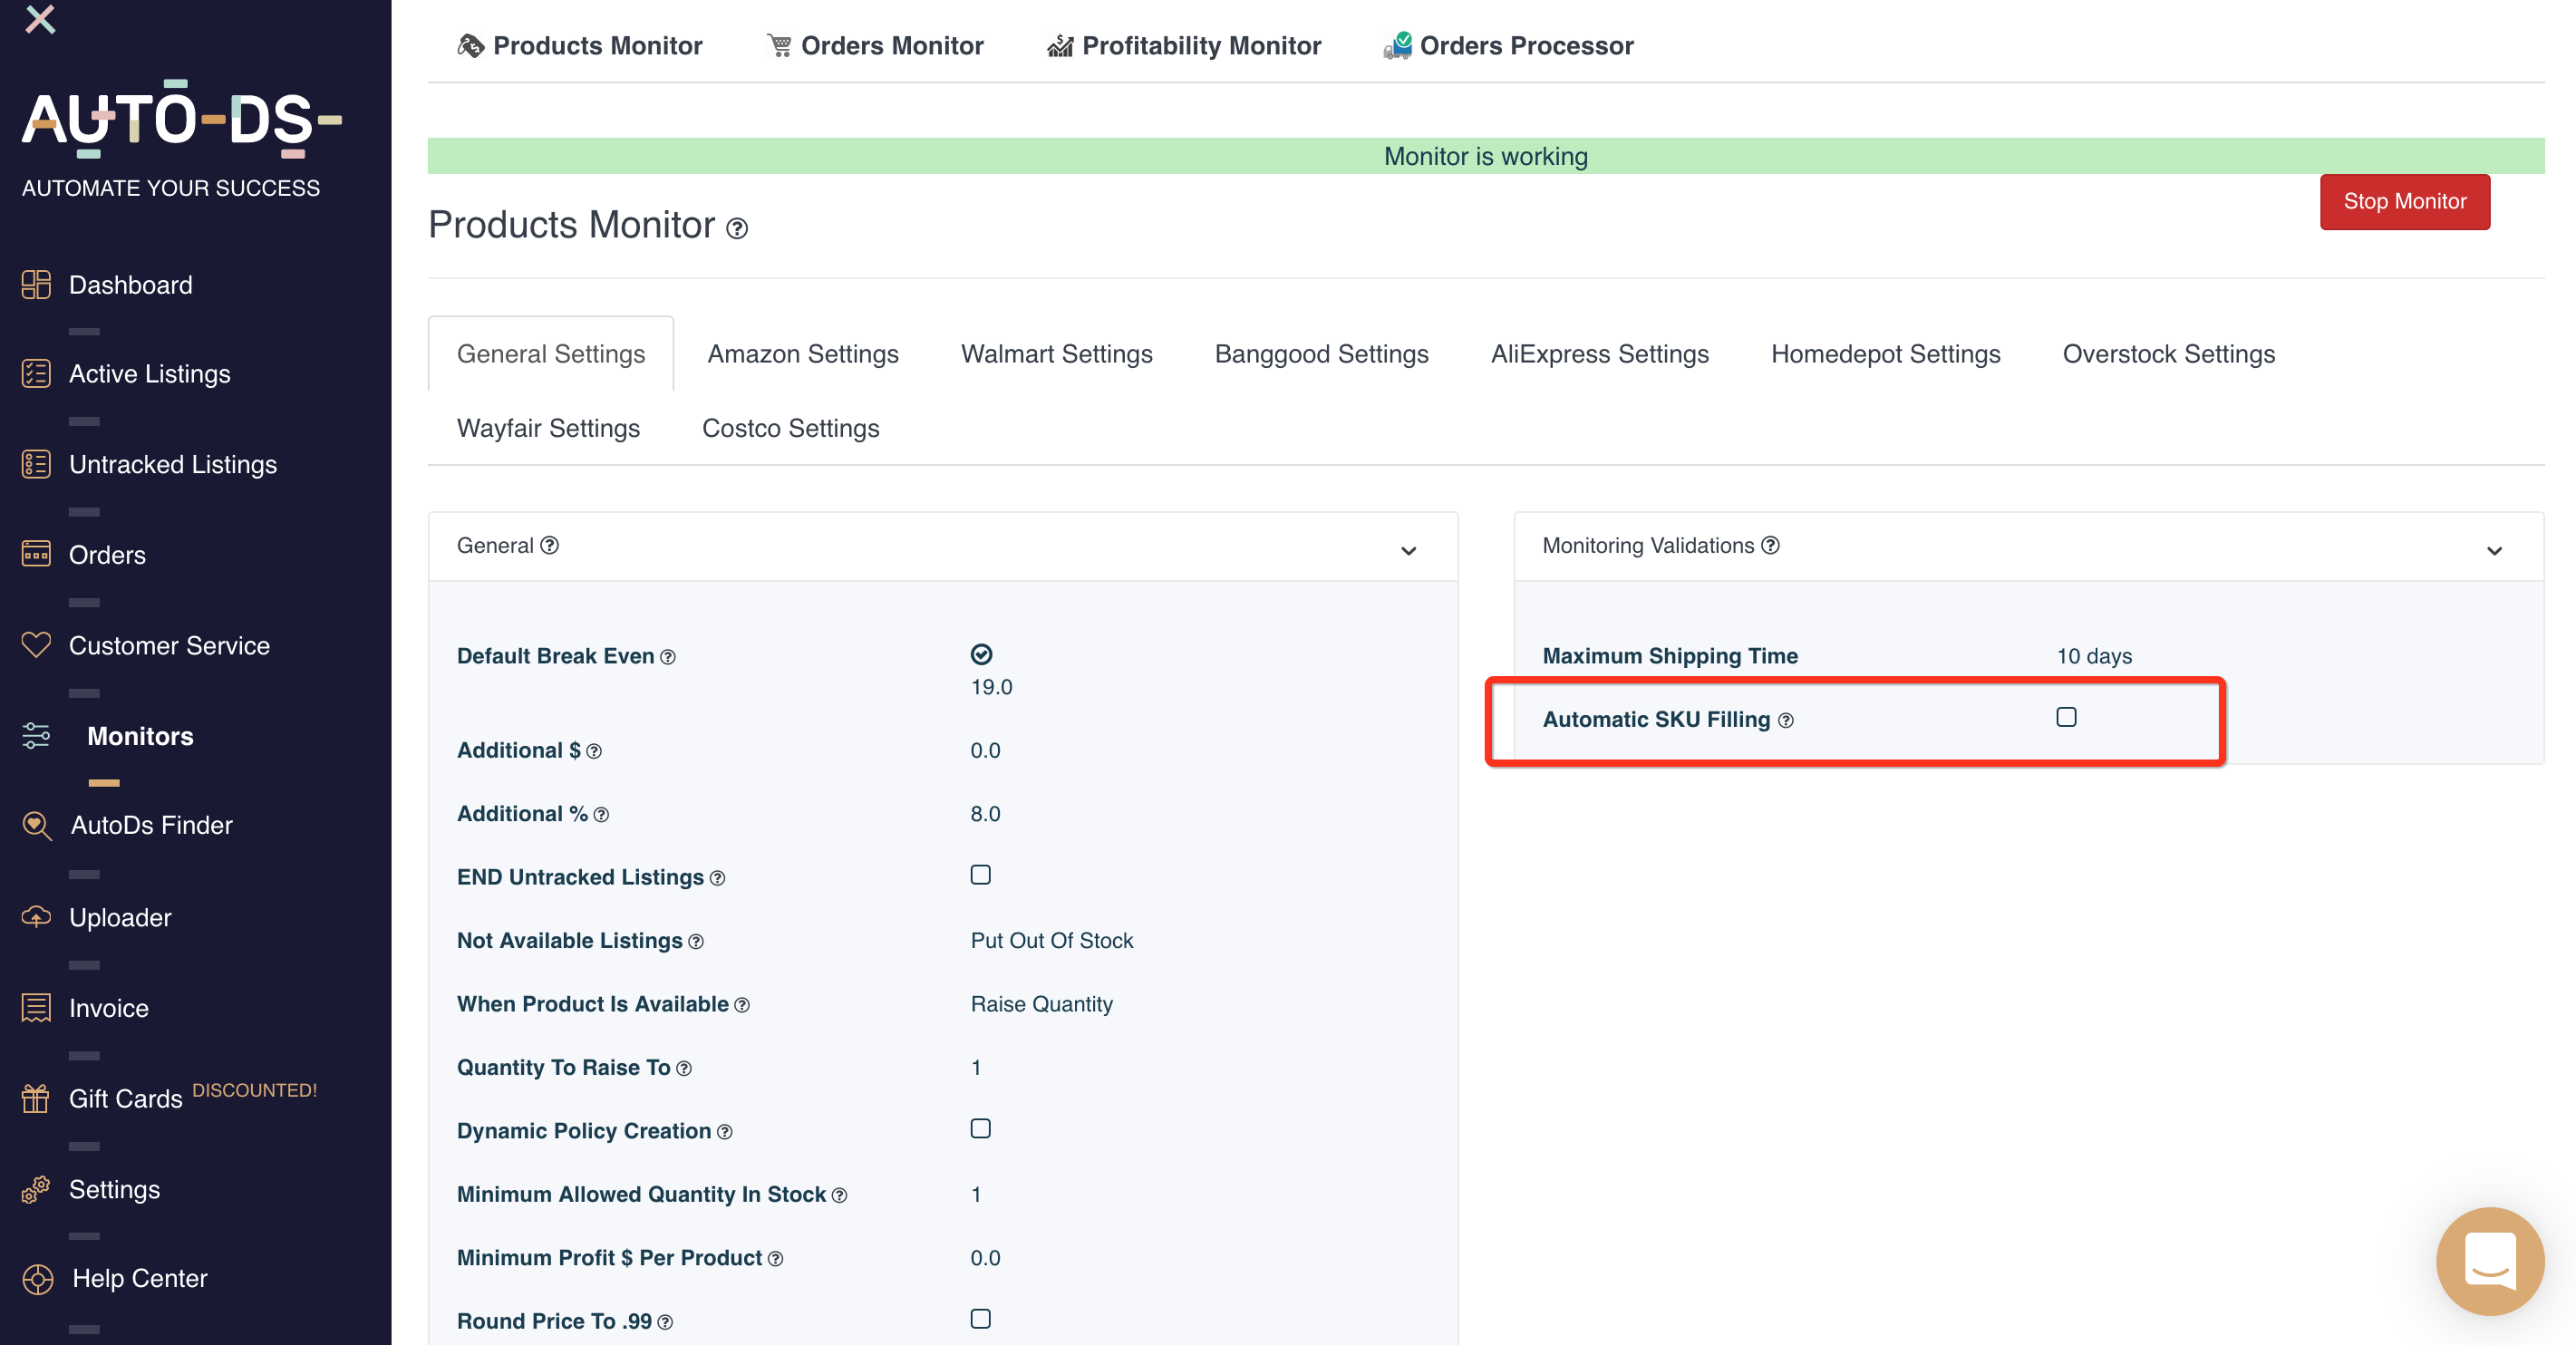Viewport: 2576px width, 1345px height.
Task: Click help icon next to Minimum Allowed Quantity In Stock
Action: [840, 1195]
